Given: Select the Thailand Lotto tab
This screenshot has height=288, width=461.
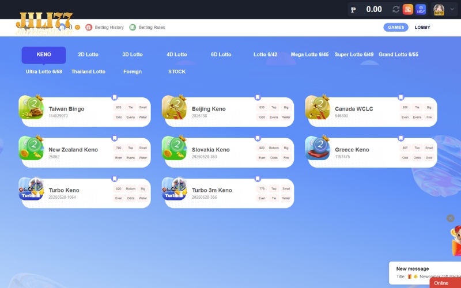Looking at the screenshot, I should 88,71.
